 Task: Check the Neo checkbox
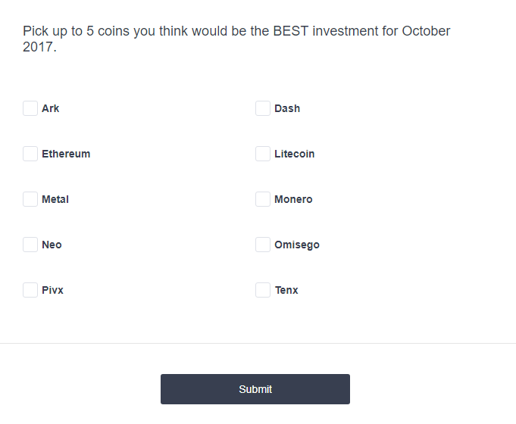coord(30,245)
